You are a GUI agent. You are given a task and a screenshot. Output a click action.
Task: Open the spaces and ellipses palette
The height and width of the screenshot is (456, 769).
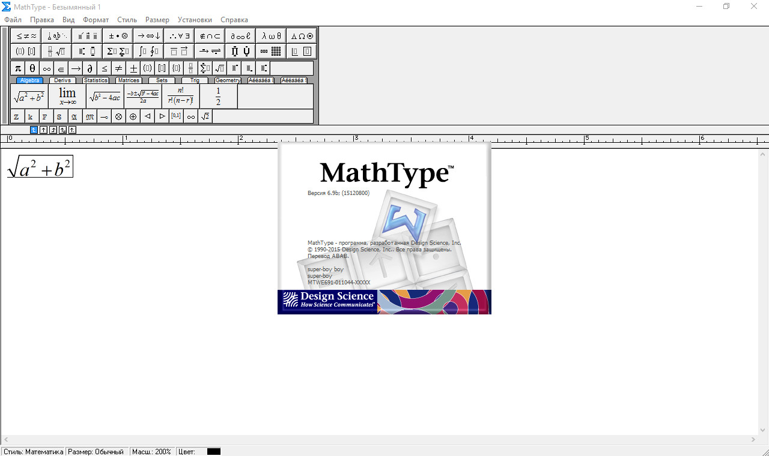point(56,35)
